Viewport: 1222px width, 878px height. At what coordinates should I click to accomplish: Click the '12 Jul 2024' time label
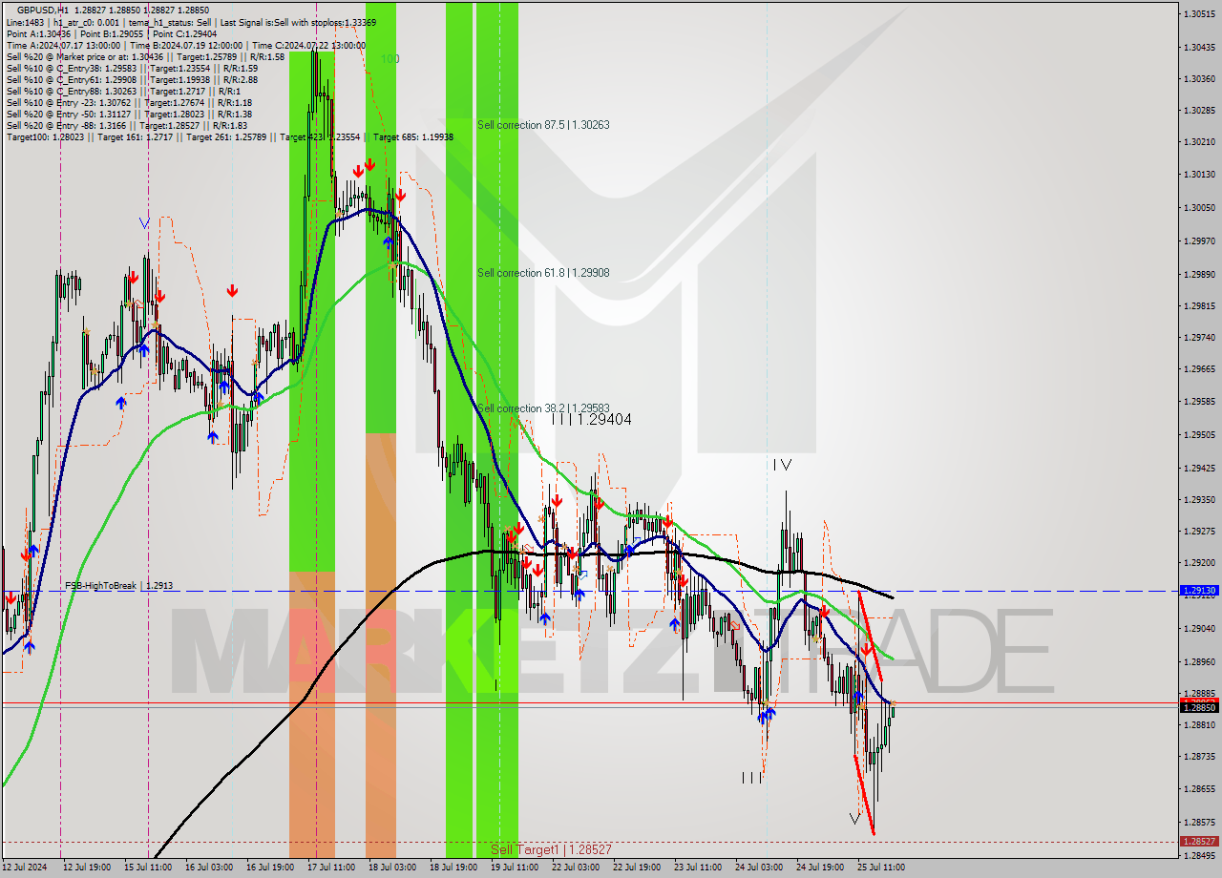25,867
